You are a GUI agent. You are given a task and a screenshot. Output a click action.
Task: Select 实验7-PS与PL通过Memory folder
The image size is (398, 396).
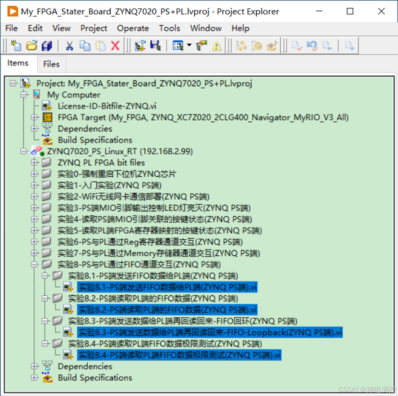[159, 253]
